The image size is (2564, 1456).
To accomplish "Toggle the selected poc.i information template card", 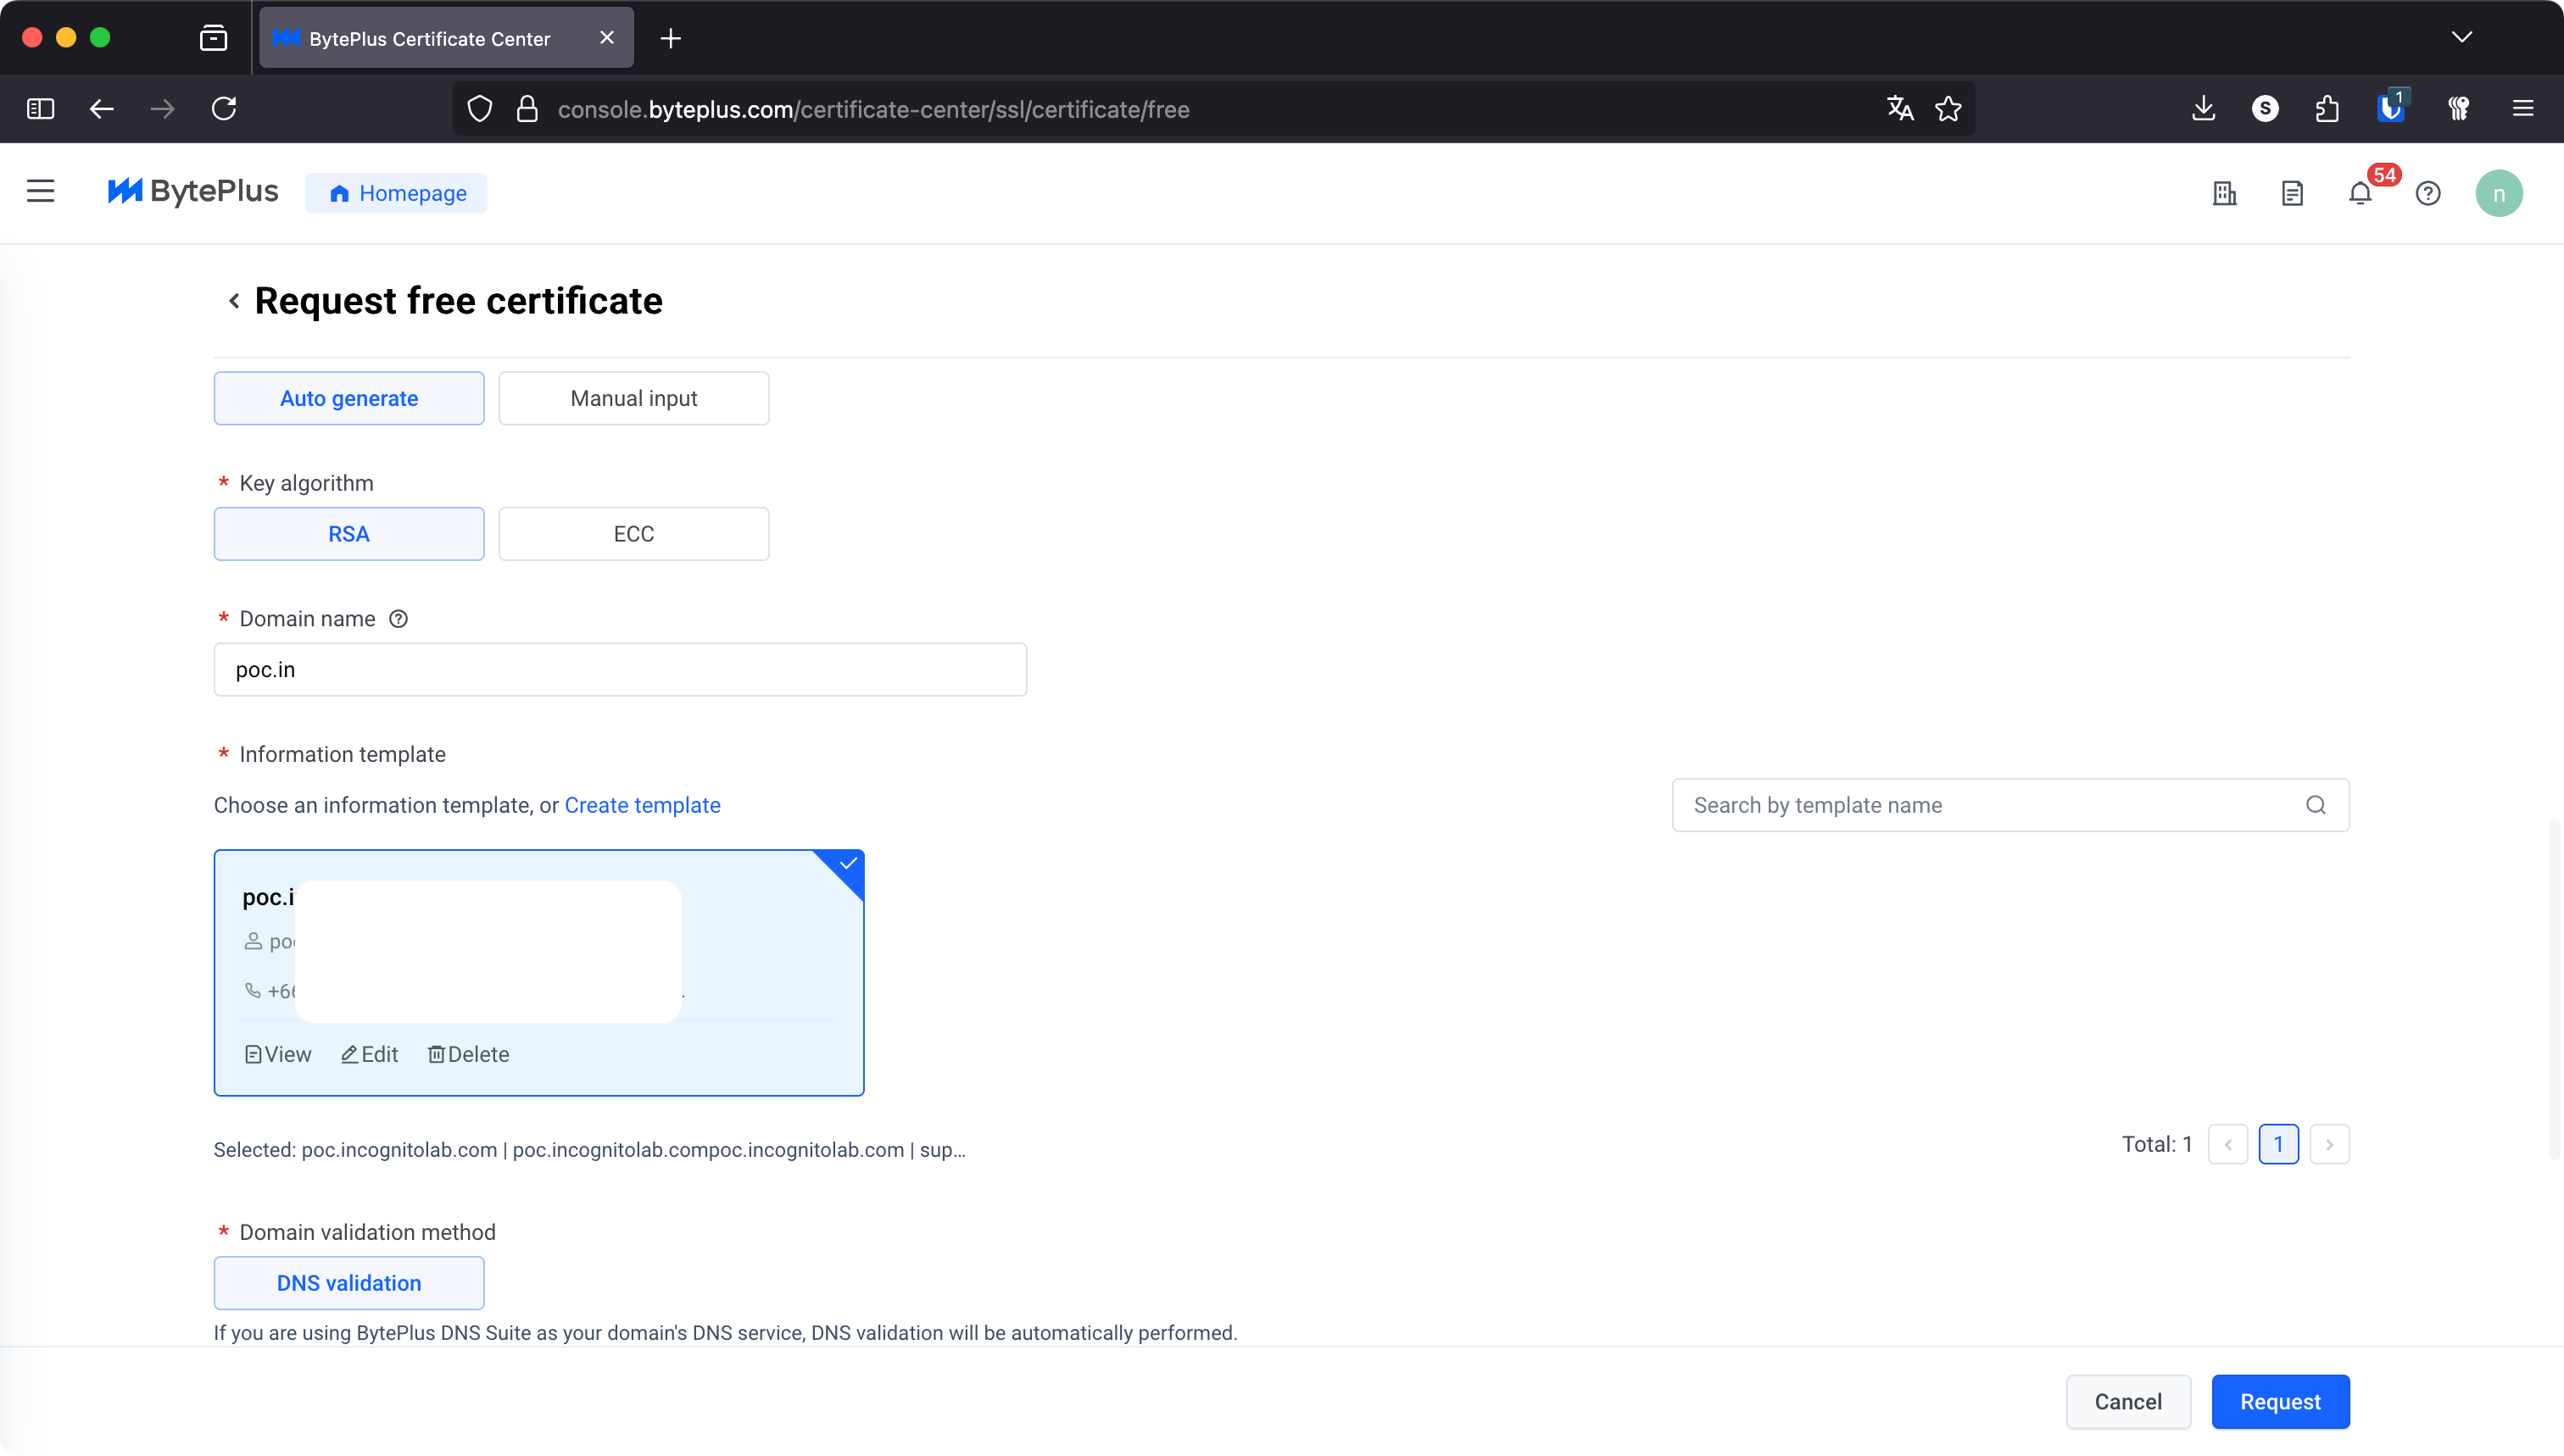I will [538, 973].
